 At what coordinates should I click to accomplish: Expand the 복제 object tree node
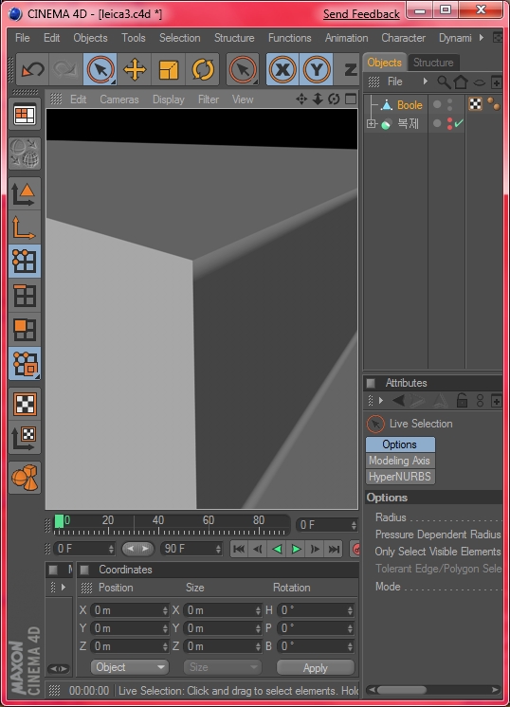371,123
